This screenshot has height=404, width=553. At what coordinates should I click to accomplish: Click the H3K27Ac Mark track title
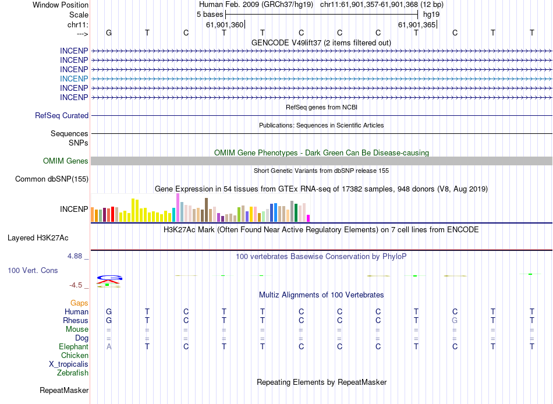coord(321,230)
